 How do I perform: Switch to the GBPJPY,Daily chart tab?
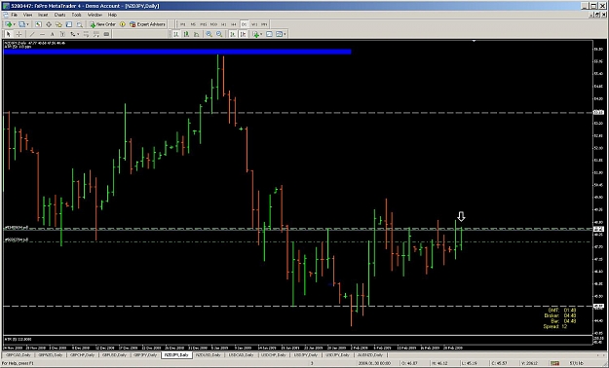145,354
